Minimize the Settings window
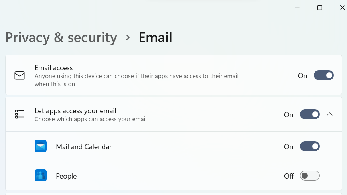The height and width of the screenshot is (195, 347). [x=297, y=8]
